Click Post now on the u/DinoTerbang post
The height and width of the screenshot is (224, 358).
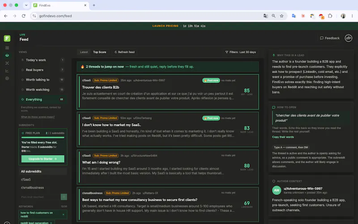211,118
